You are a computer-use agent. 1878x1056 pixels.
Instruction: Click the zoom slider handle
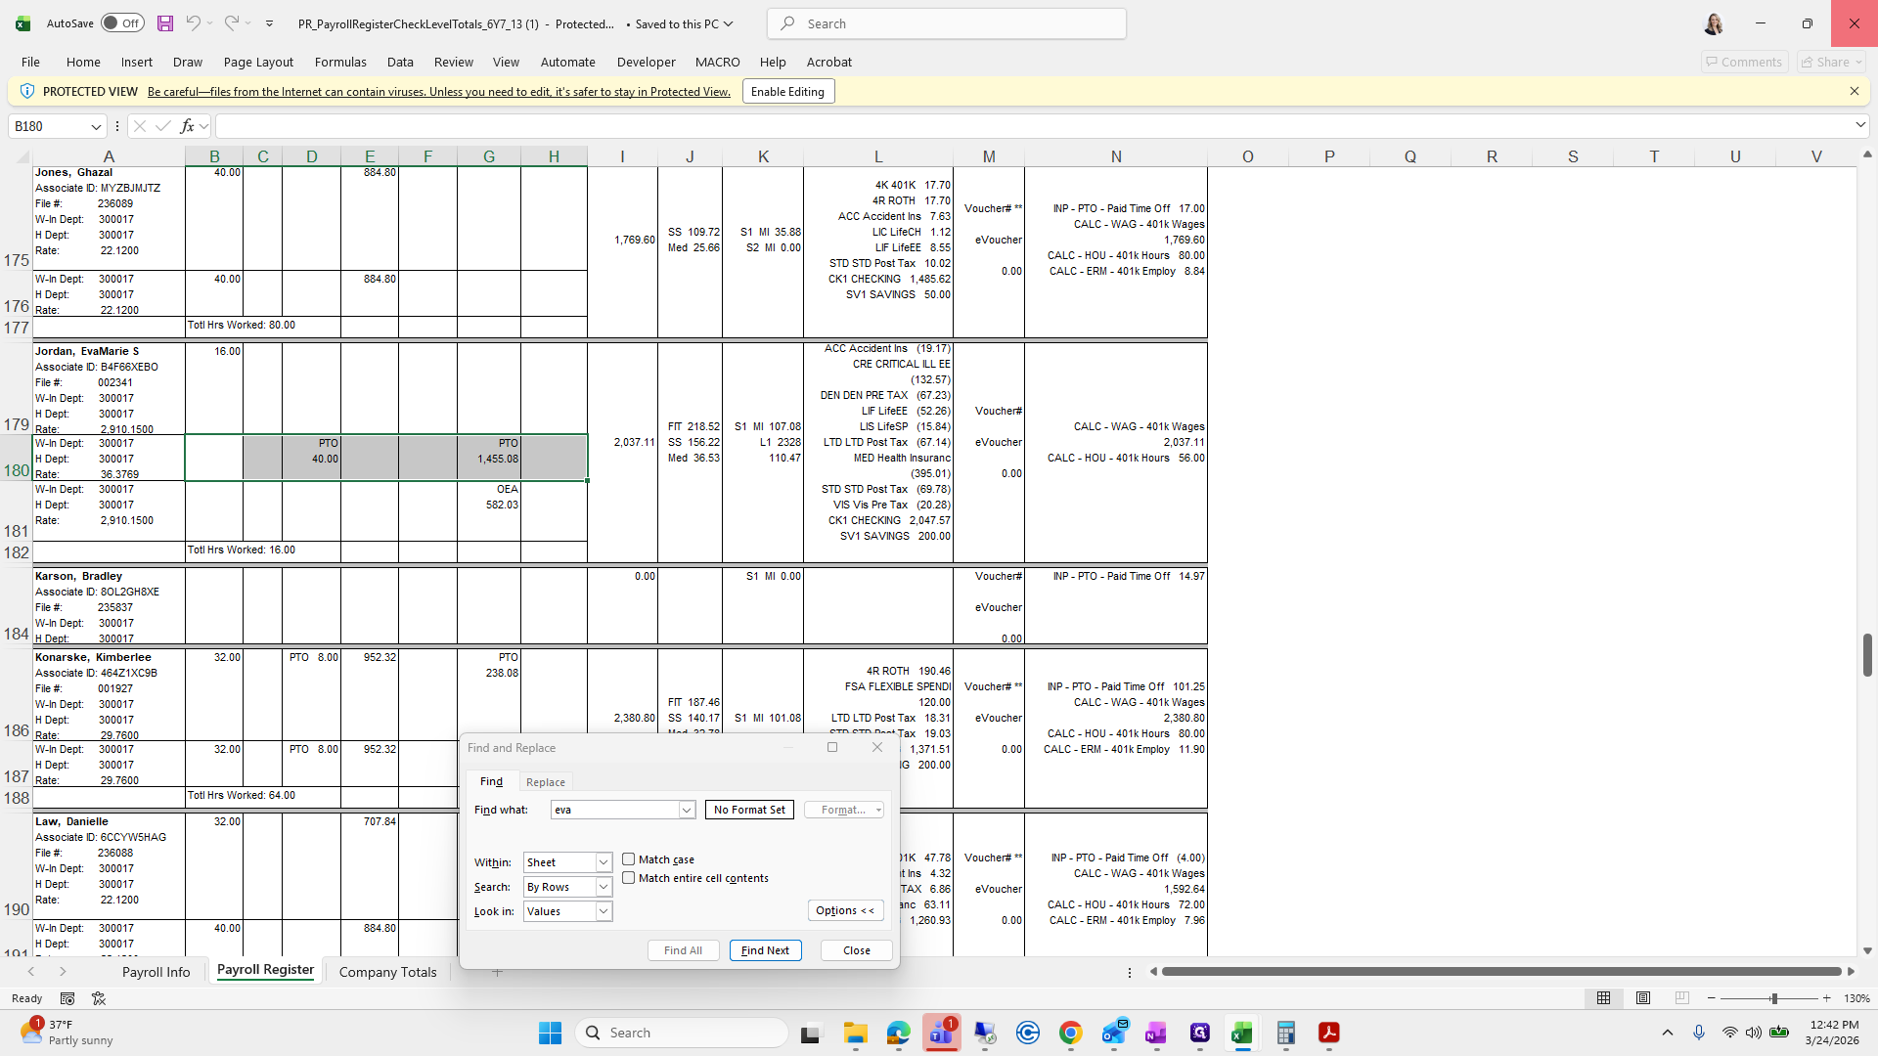[1773, 998]
